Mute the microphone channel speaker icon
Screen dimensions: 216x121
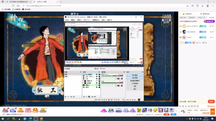click(x=119, y=79)
